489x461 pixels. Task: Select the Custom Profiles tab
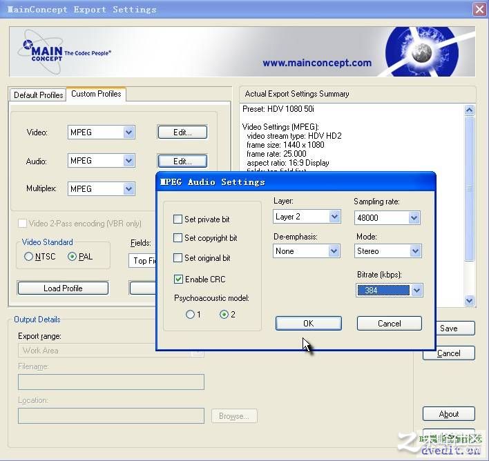click(x=96, y=94)
